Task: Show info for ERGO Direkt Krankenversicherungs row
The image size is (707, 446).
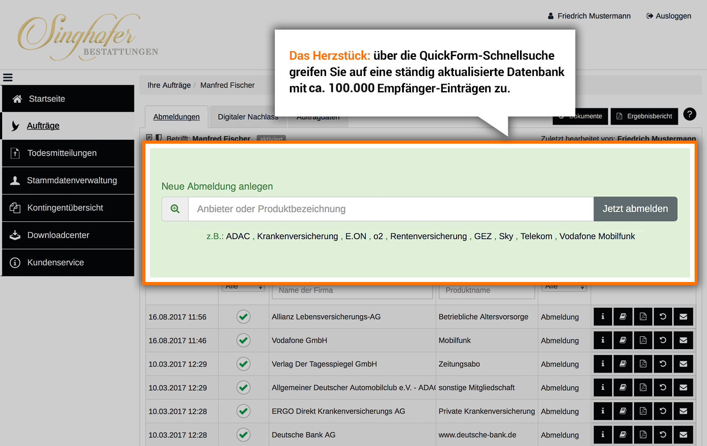Action: [x=603, y=411]
